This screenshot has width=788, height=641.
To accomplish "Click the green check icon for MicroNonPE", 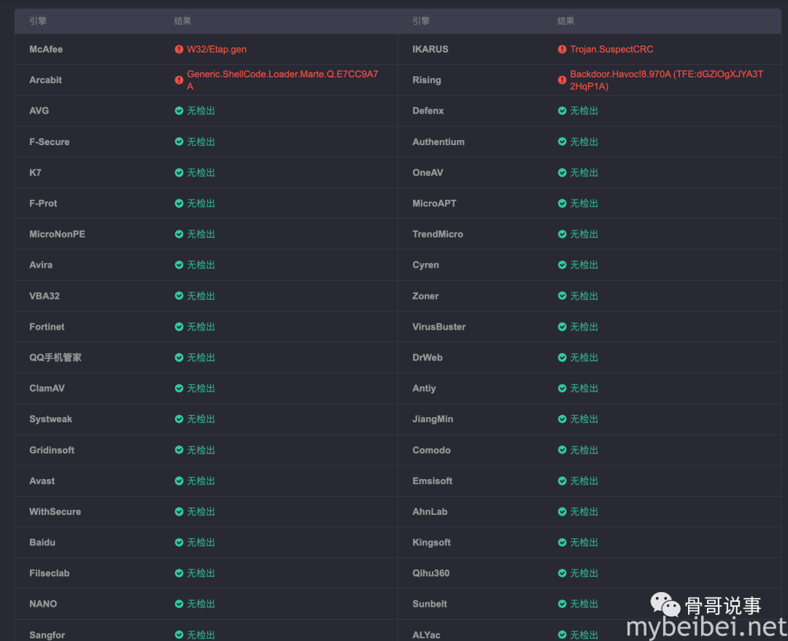I will pyautogui.click(x=179, y=234).
